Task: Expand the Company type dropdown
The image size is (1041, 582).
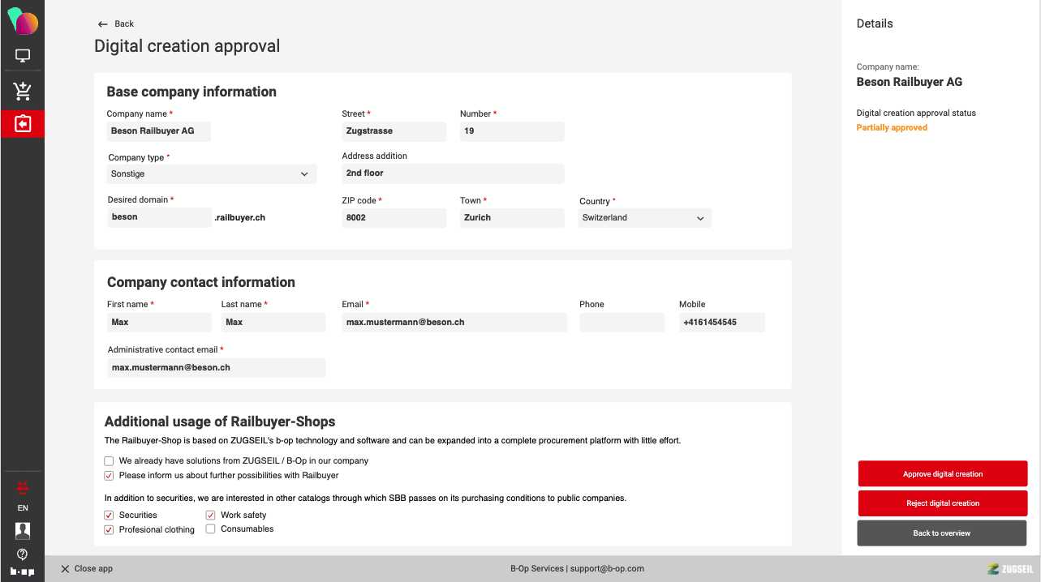Action: 211,174
